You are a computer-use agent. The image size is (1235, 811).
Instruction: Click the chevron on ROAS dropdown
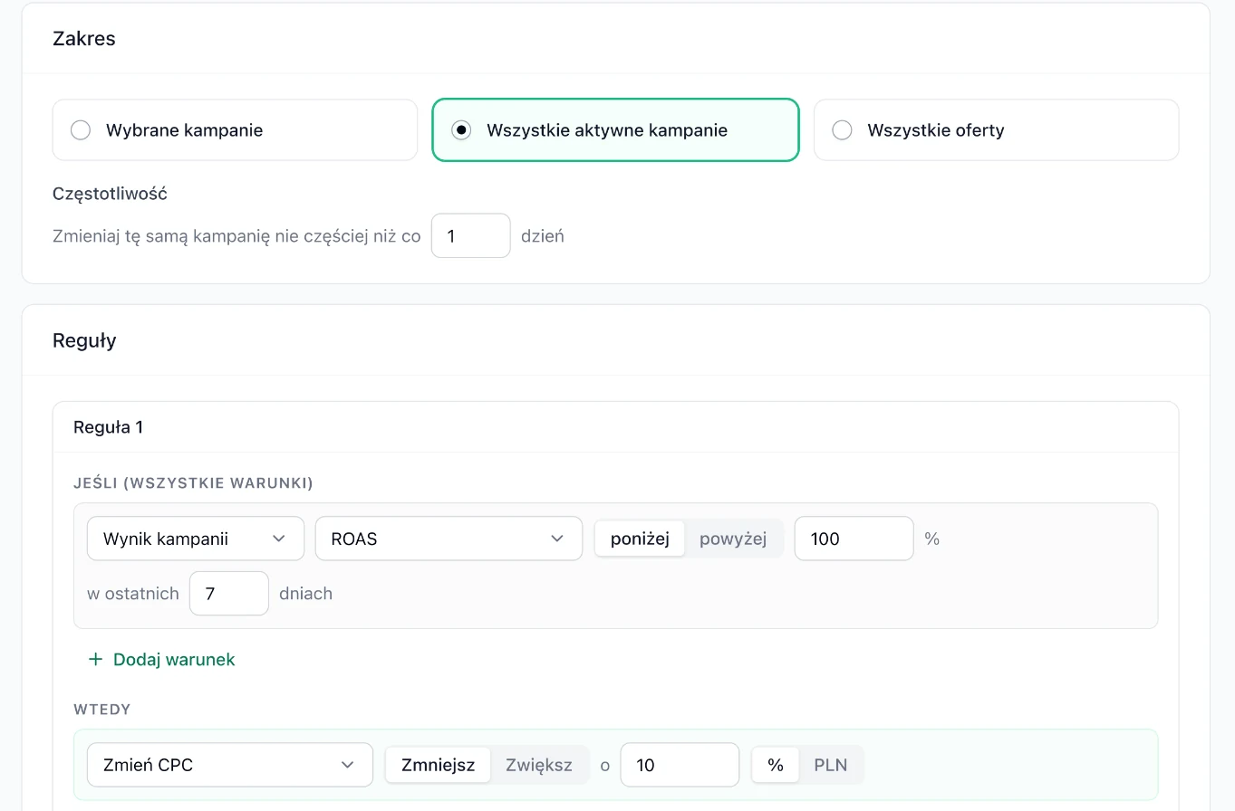point(557,539)
